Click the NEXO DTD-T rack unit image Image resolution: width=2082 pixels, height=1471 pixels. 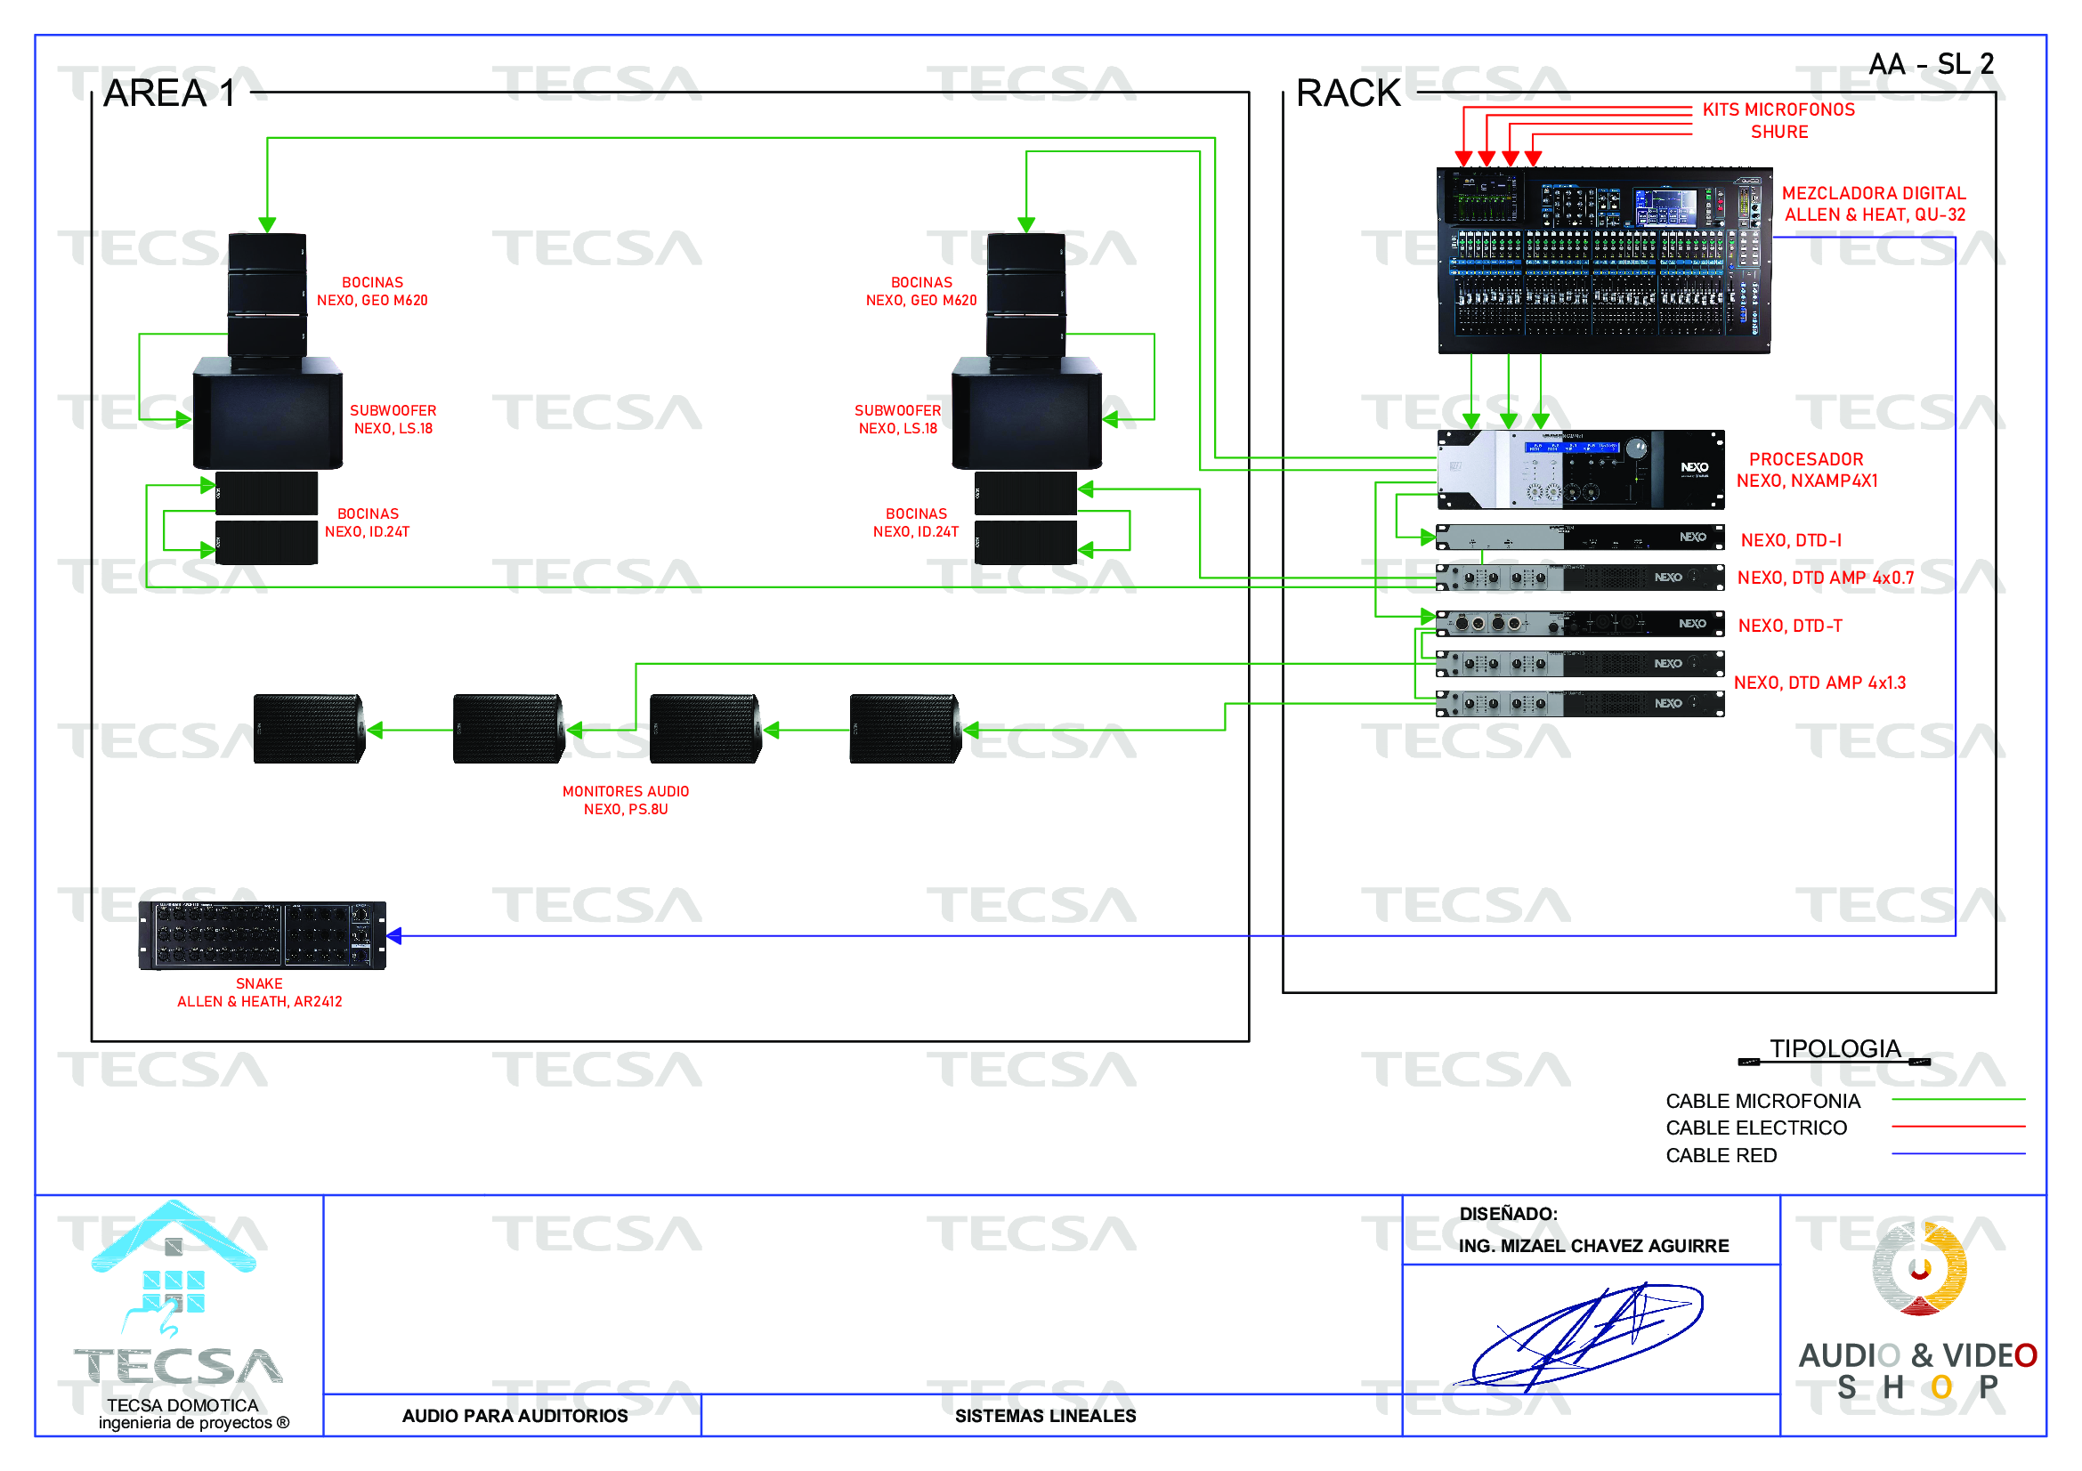[x=1581, y=624]
